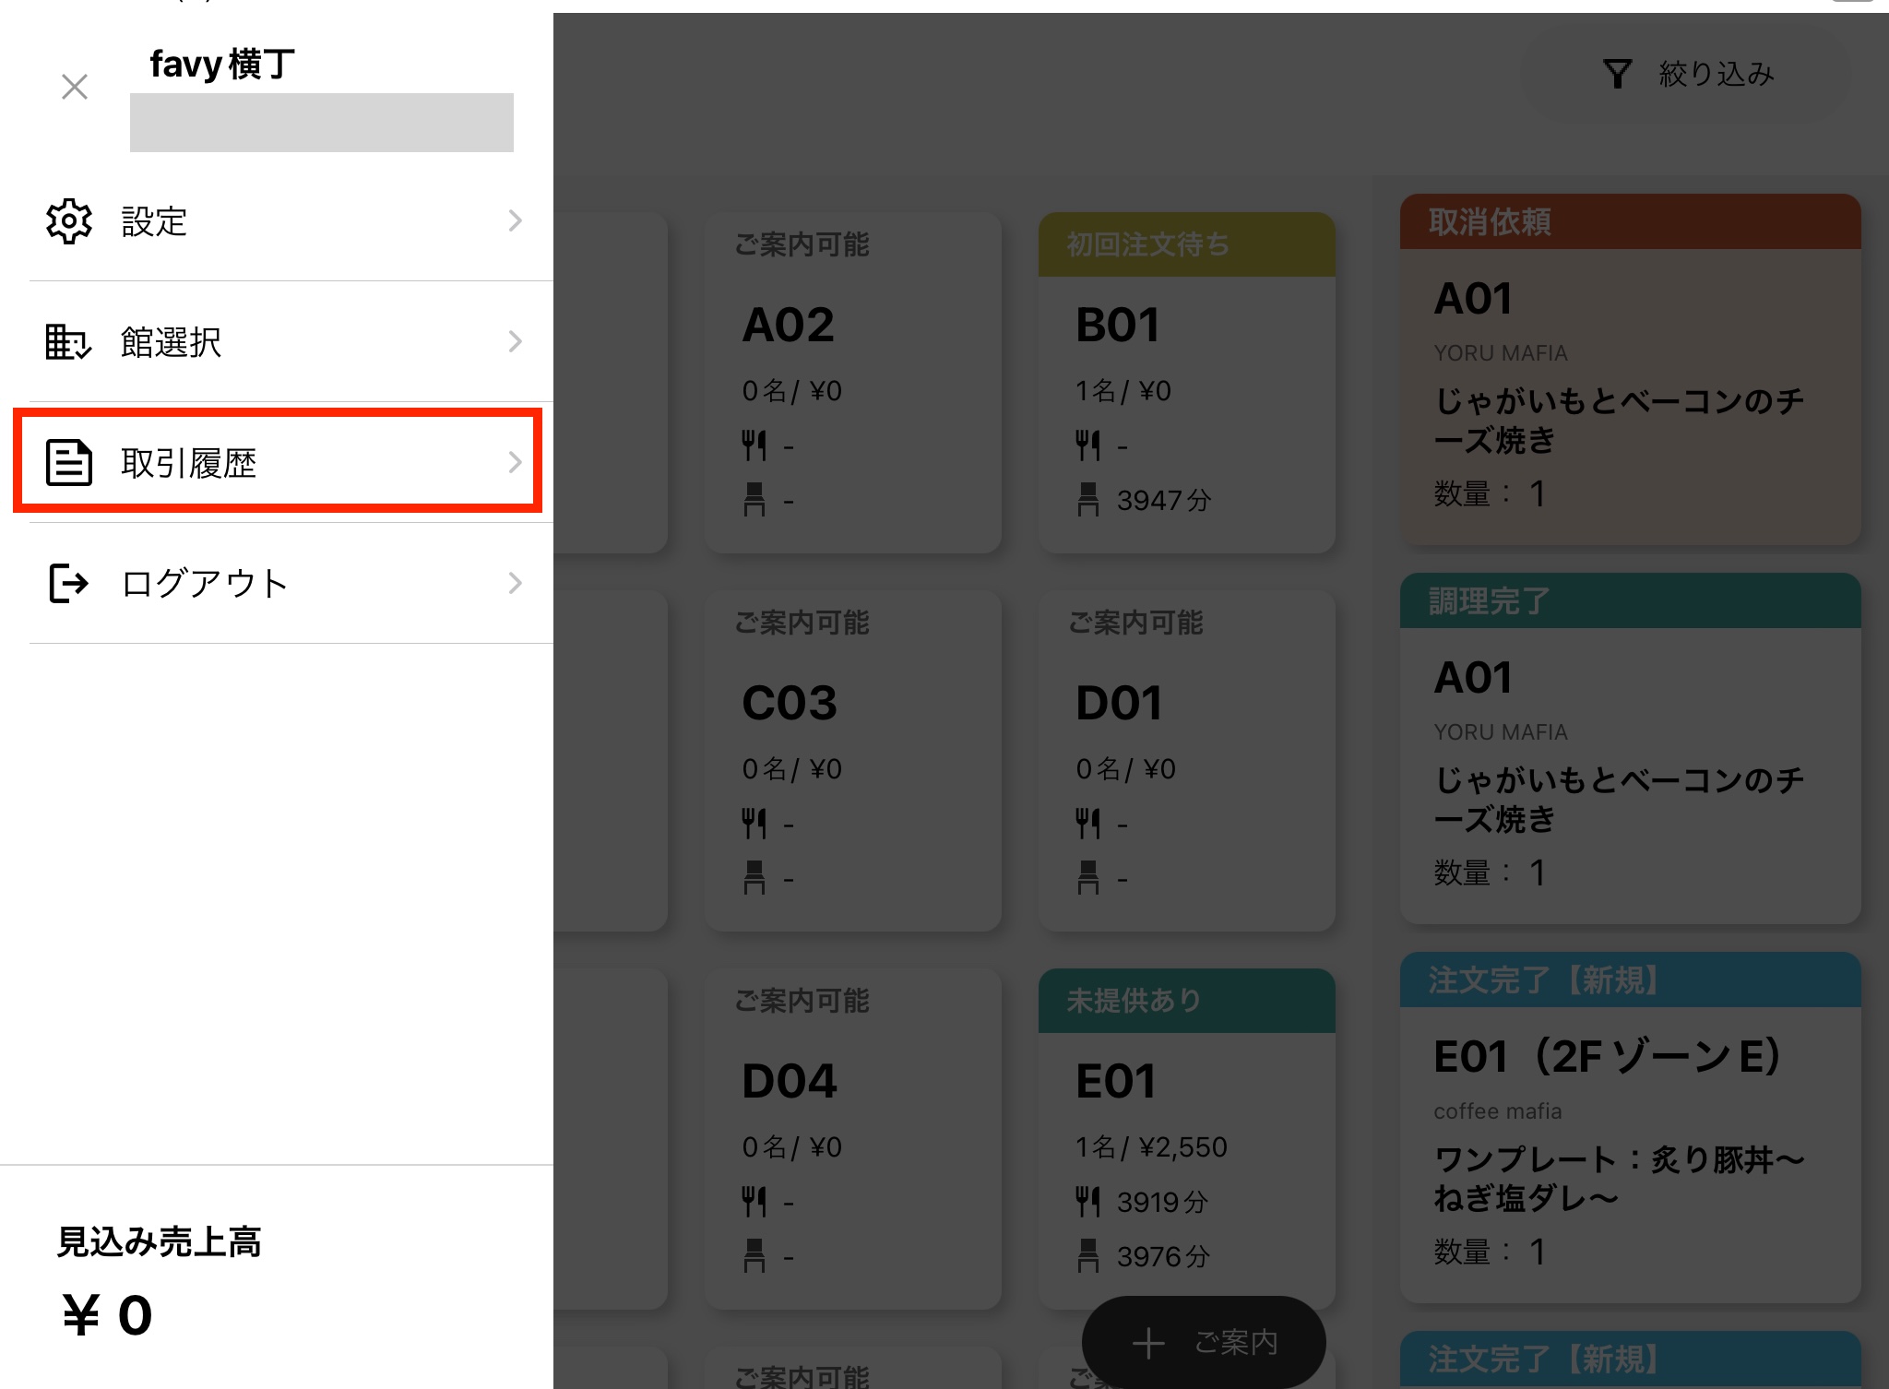Expand the ログアウト chevron arrow
The height and width of the screenshot is (1389, 1889).
click(515, 583)
